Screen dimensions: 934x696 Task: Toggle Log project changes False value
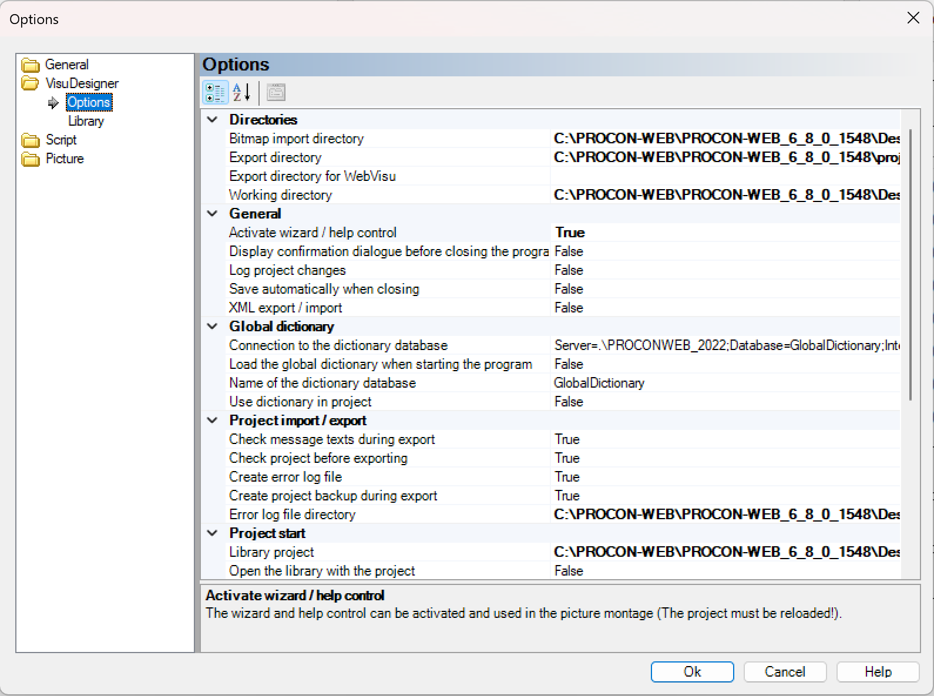(725, 270)
